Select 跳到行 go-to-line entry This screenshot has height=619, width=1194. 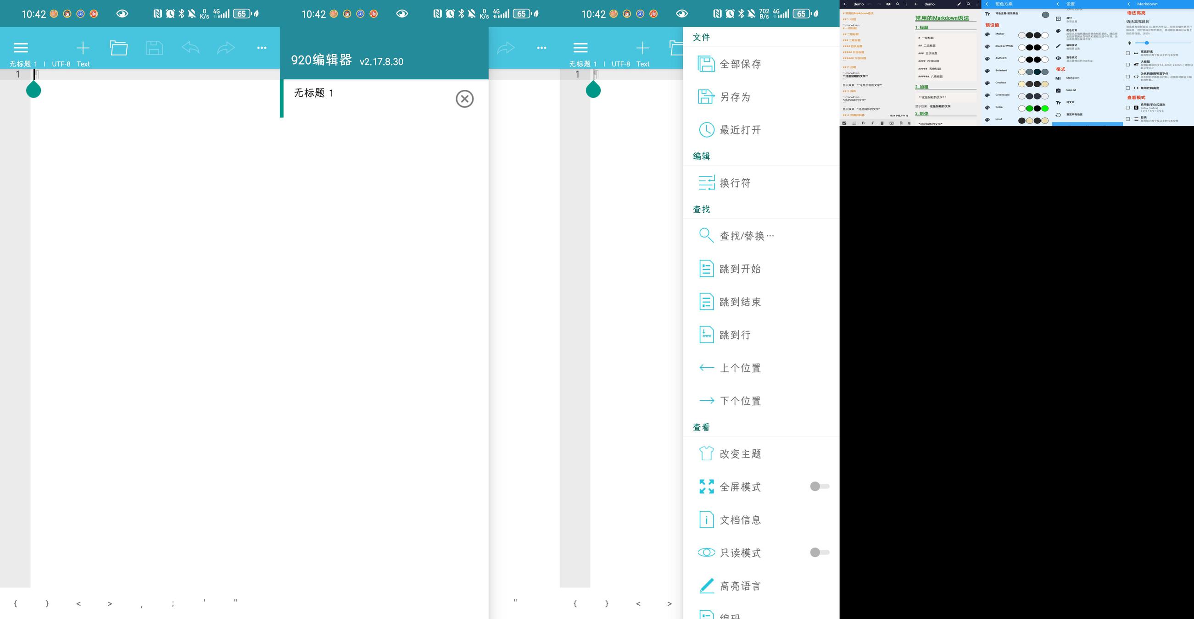click(x=761, y=335)
